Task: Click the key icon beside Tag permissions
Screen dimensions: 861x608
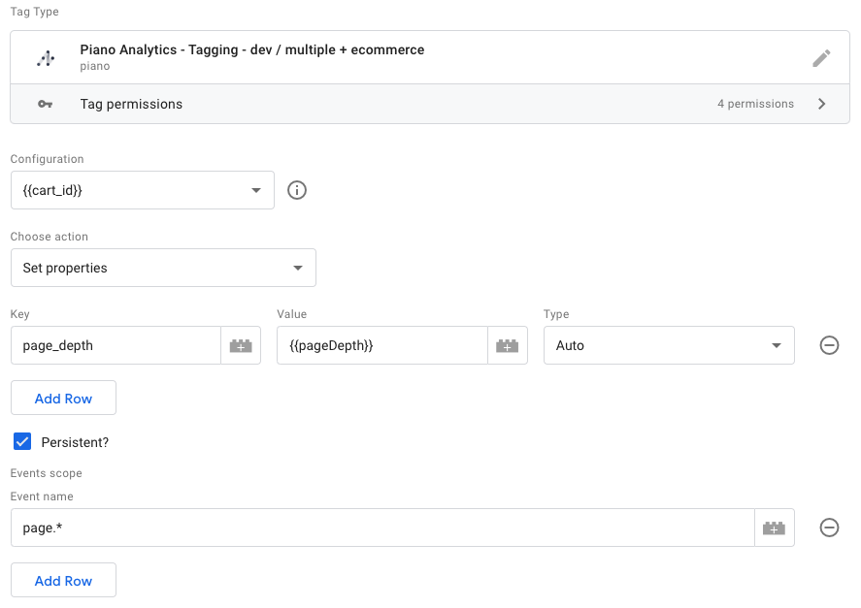Action: pyautogui.click(x=46, y=104)
